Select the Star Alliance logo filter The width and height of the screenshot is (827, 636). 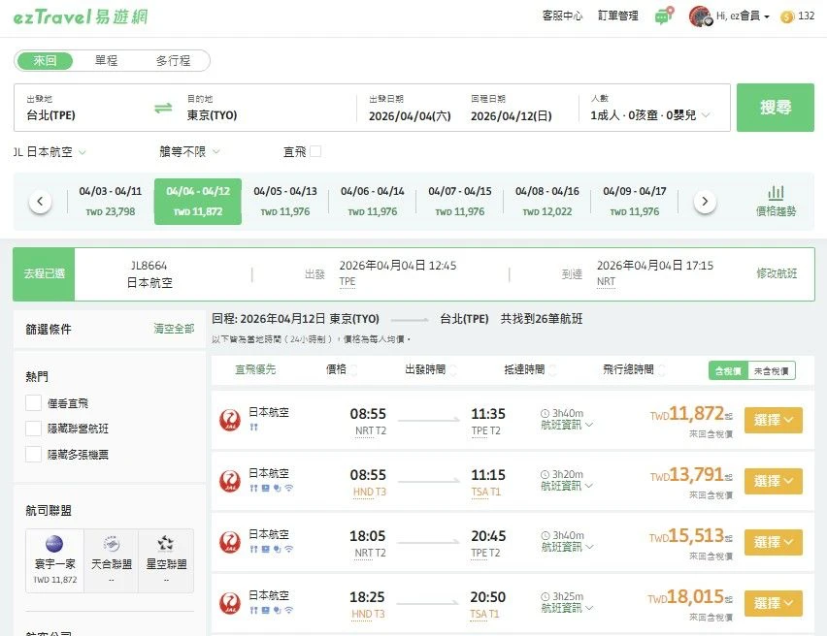[x=165, y=545]
